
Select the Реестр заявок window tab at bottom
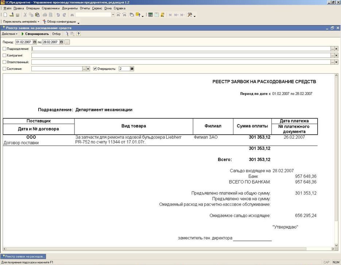click(x=23, y=257)
